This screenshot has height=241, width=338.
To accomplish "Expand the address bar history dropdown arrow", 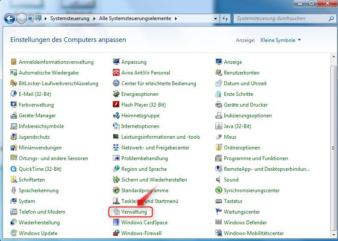I will pyautogui.click(x=215, y=19).
